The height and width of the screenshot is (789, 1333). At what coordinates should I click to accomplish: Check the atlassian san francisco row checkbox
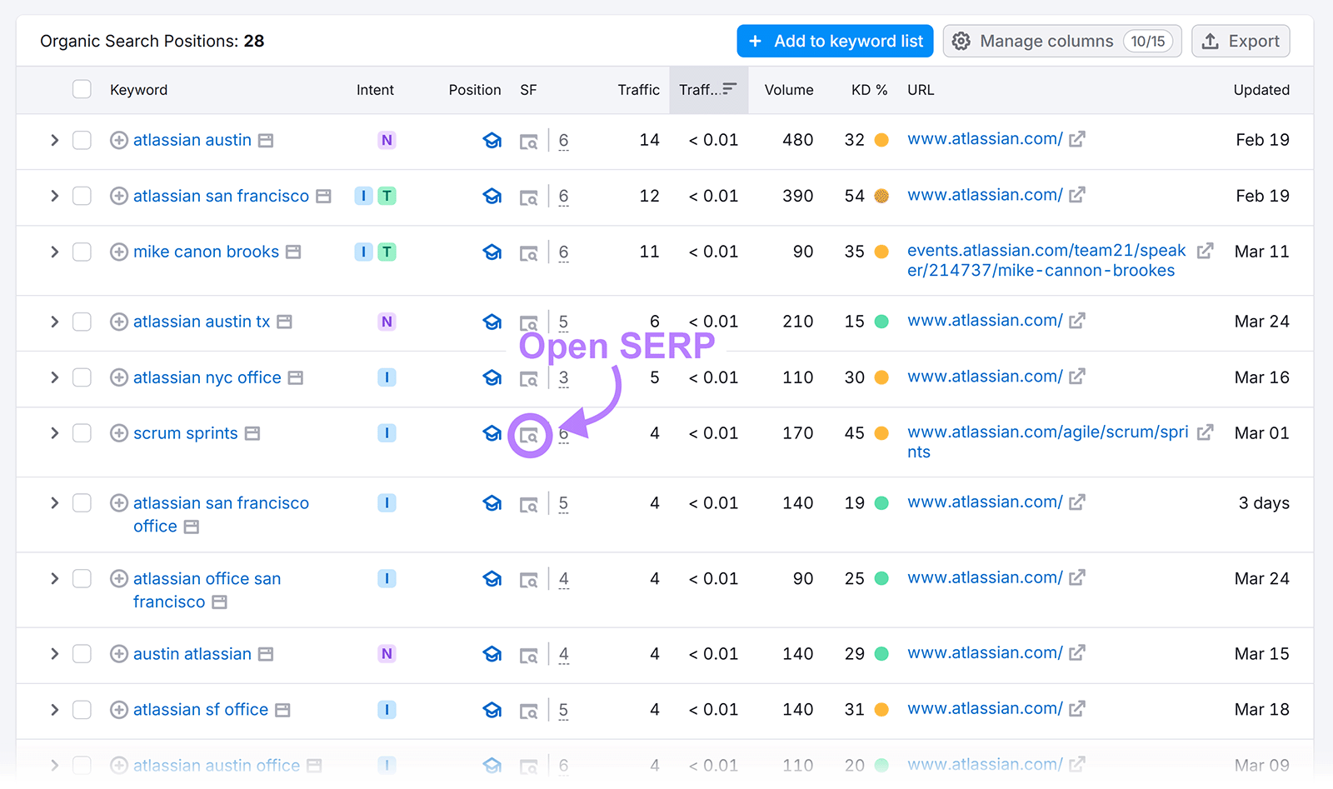(81, 196)
